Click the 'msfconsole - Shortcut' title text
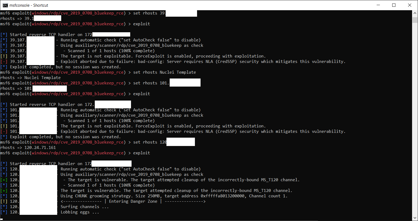Image resolution: width=418 pixels, height=221 pixels. [x=29, y=5]
